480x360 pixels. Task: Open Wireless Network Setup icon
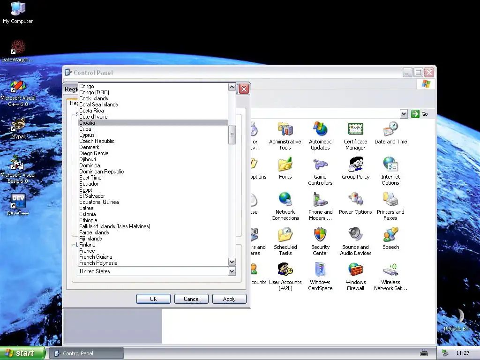coord(390,277)
